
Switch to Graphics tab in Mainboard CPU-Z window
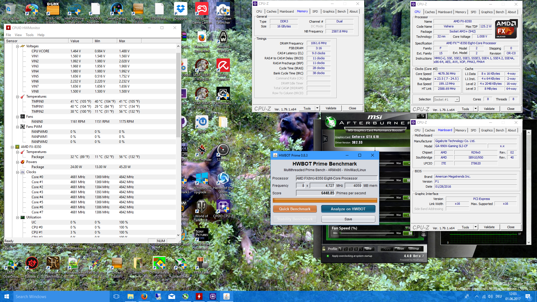pos(487,130)
